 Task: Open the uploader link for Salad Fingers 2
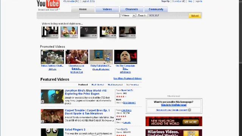click(124, 129)
